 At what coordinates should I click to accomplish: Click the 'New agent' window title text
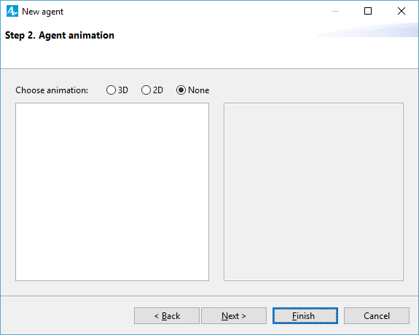pos(42,12)
